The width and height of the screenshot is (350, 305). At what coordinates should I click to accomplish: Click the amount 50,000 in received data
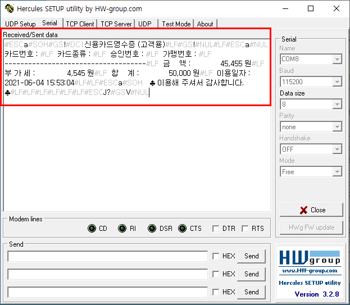click(x=179, y=73)
